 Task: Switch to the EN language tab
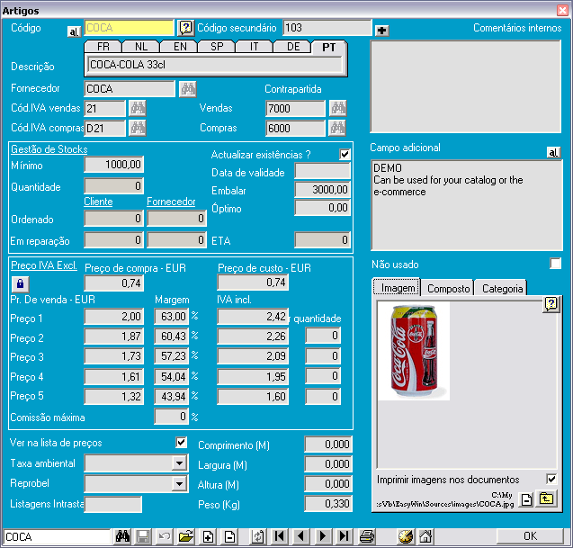(180, 47)
